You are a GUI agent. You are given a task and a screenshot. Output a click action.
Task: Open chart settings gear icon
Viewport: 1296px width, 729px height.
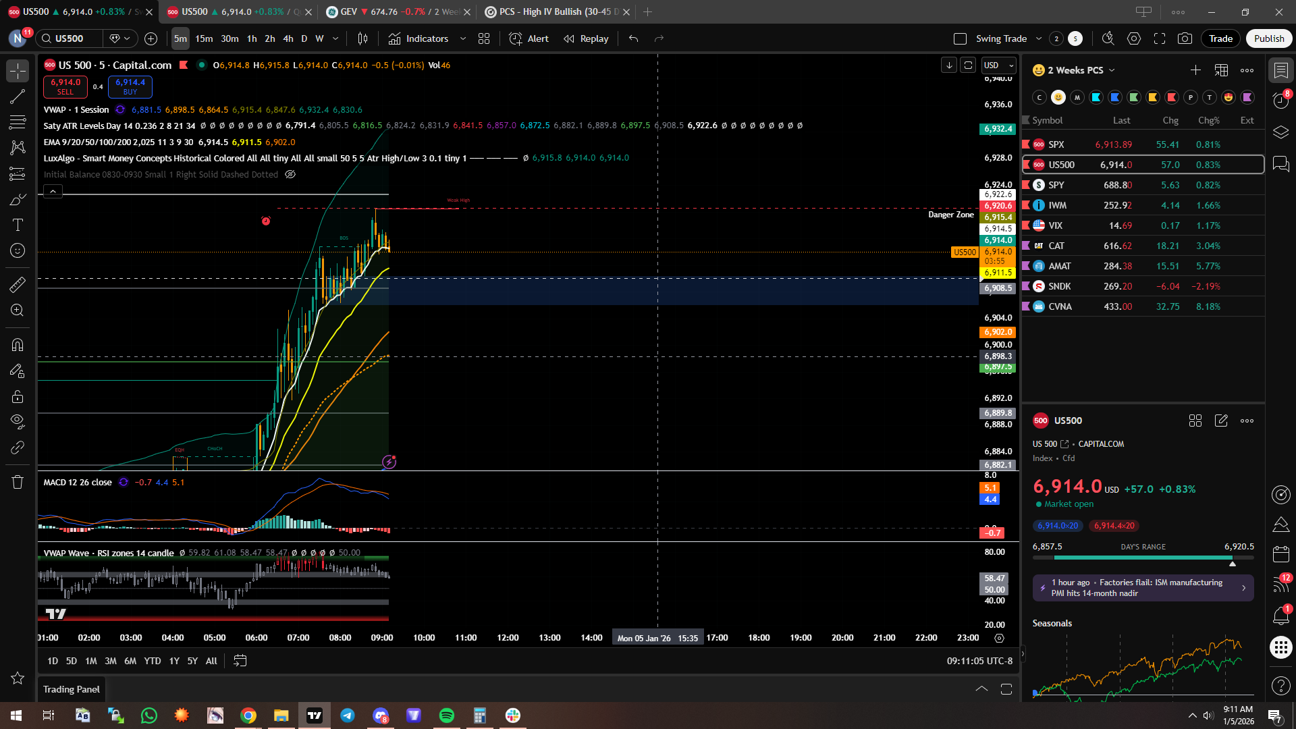[x=1134, y=38]
